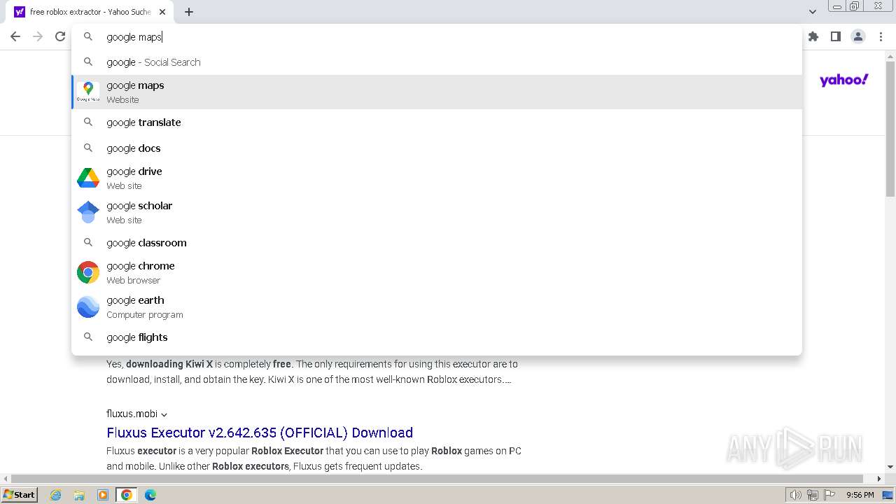Expand the tab search dropdown arrow
The height and width of the screenshot is (504, 896).
pyautogui.click(x=813, y=12)
